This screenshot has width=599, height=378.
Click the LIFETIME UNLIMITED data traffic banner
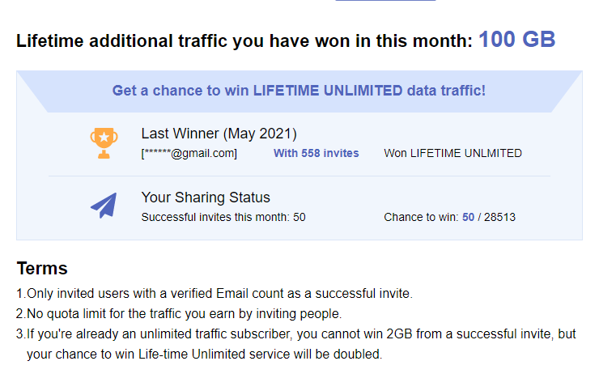299,90
